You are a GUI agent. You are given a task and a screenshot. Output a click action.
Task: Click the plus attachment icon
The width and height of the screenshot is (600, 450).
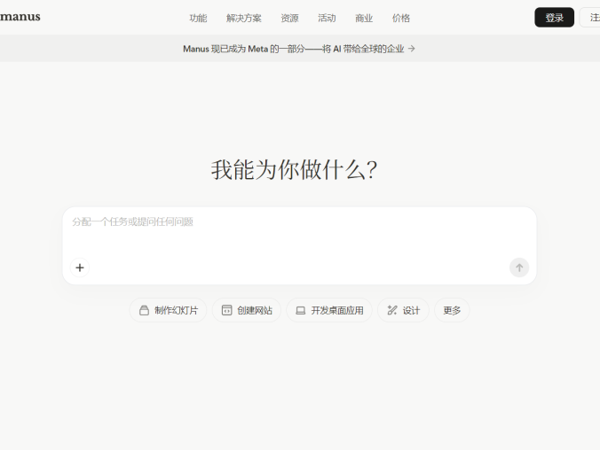[x=80, y=268]
